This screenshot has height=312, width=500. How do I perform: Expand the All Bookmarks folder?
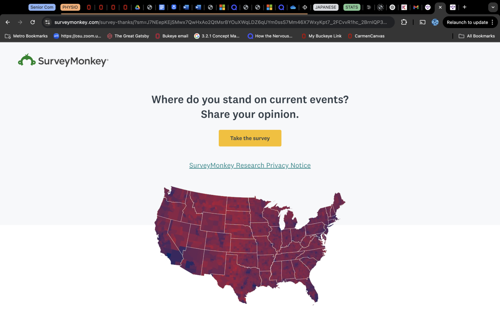[x=477, y=36]
